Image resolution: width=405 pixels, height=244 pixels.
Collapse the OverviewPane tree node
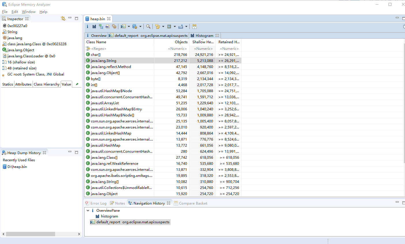88,211
